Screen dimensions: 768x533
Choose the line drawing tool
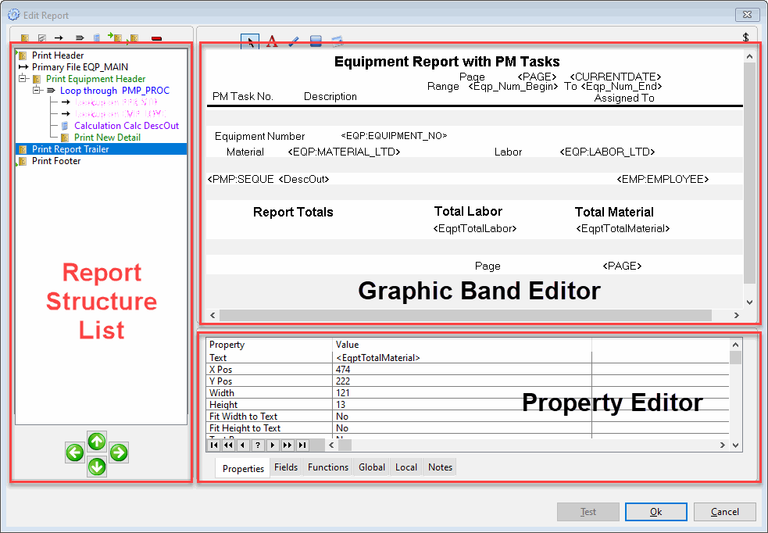[294, 41]
